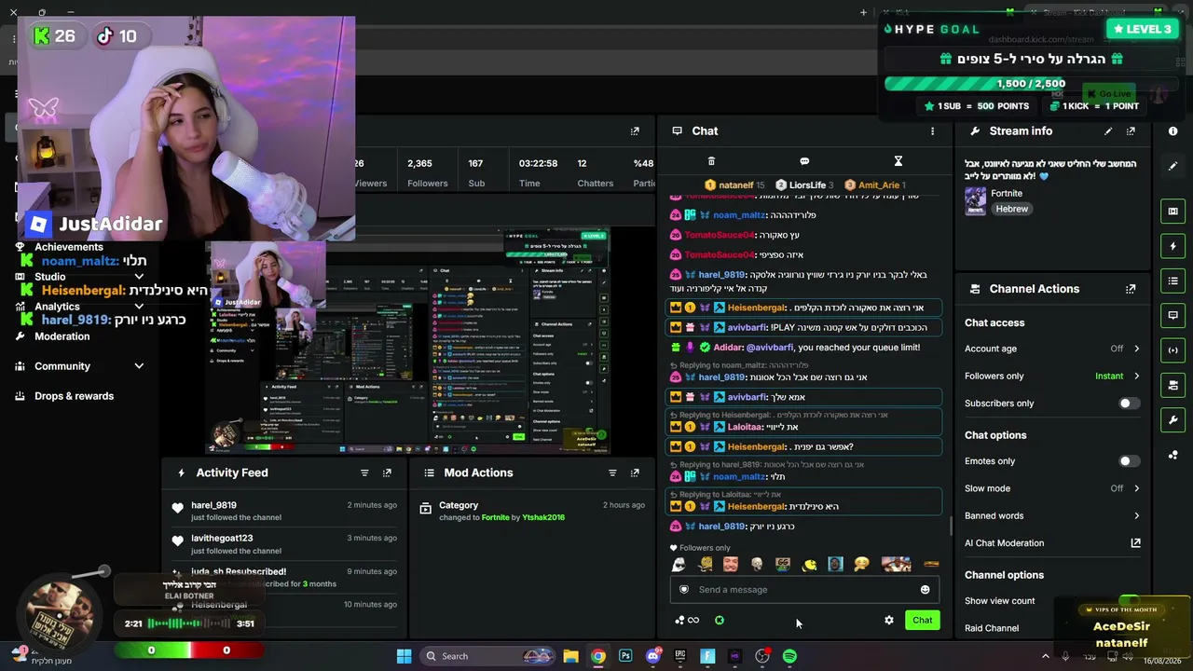Toggle Subscribers only chat

click(x=1128, y=404)
